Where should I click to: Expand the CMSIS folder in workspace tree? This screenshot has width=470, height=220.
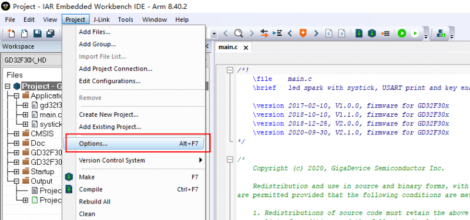[x=16, y=134]
